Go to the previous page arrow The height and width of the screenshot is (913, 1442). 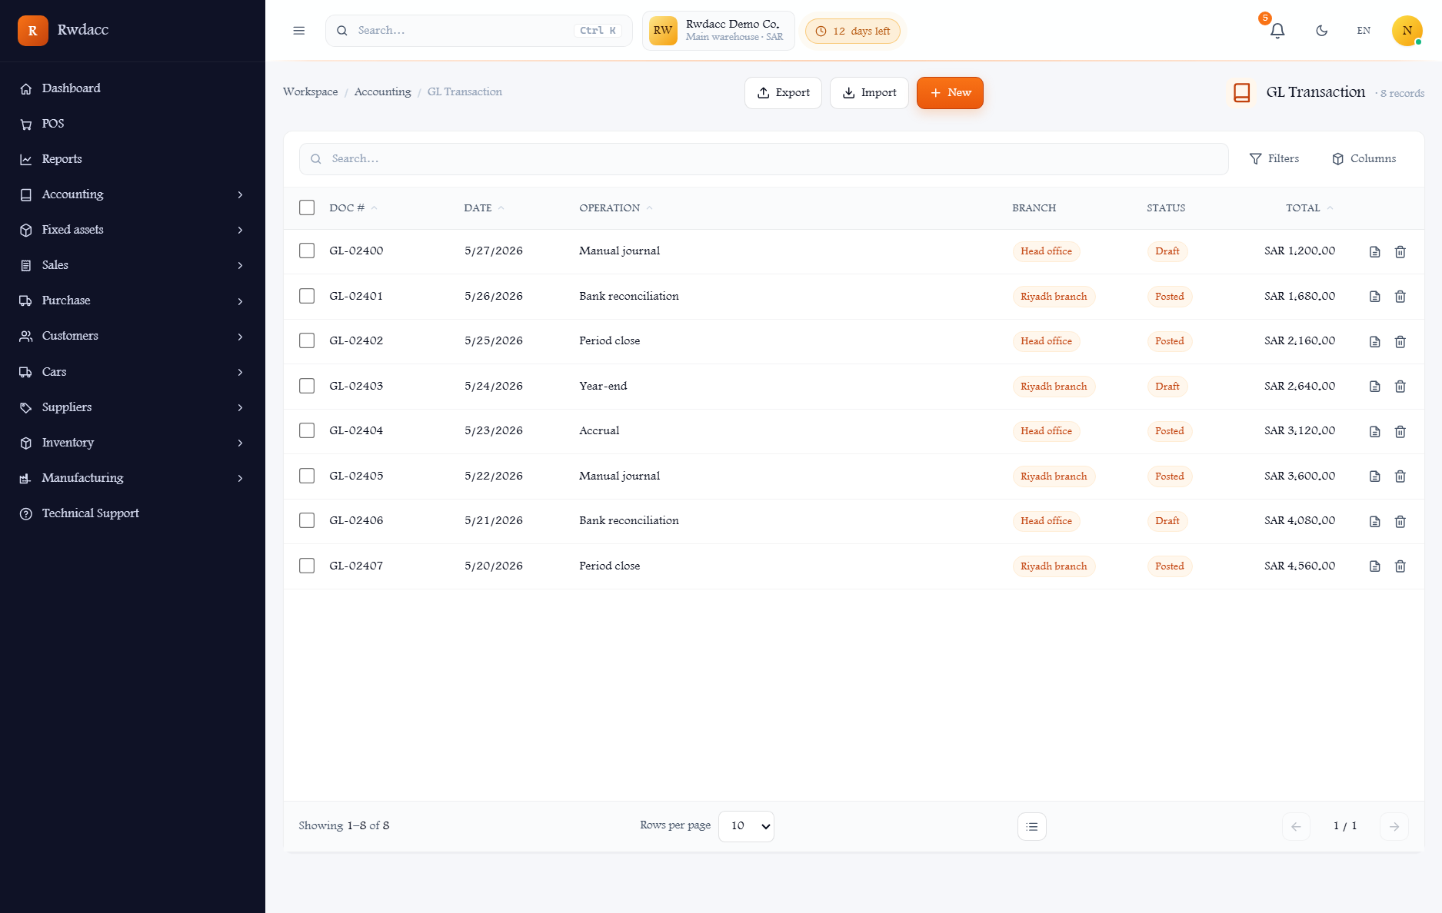coord(1296,826)
